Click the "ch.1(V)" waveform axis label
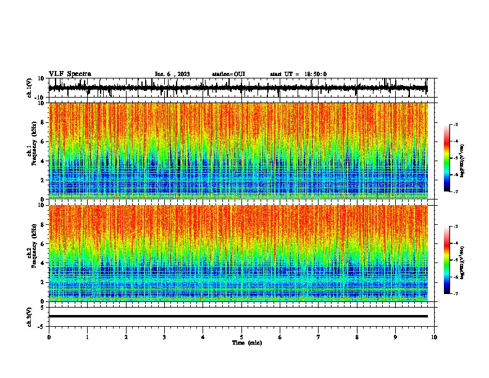 click(x=30, y=88)
